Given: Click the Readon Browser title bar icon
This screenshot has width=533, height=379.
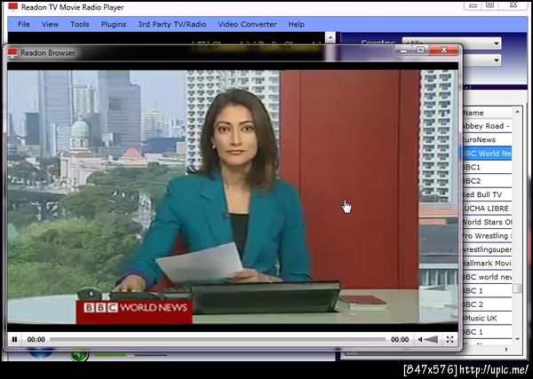Looking at the screenshot, I should coord(12,52).
